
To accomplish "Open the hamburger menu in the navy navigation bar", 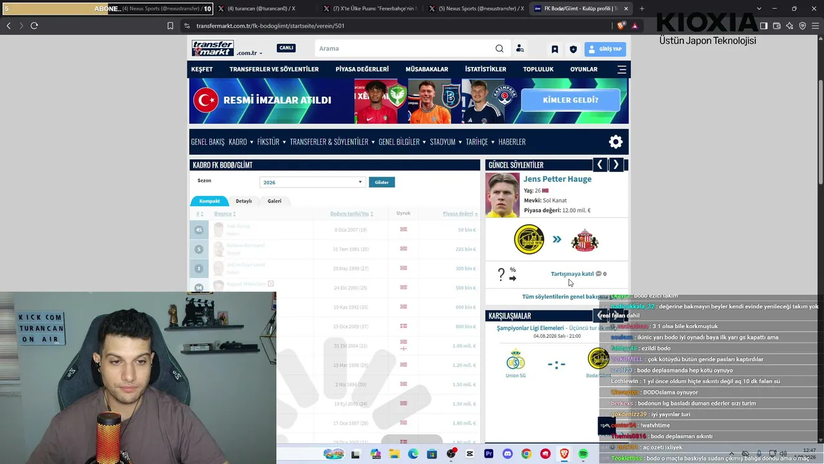I will point(622,70).
